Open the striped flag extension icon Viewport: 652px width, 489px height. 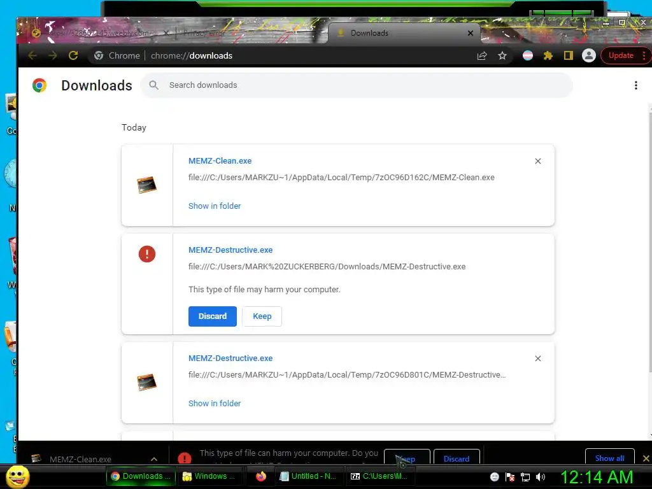pos(528,56)
